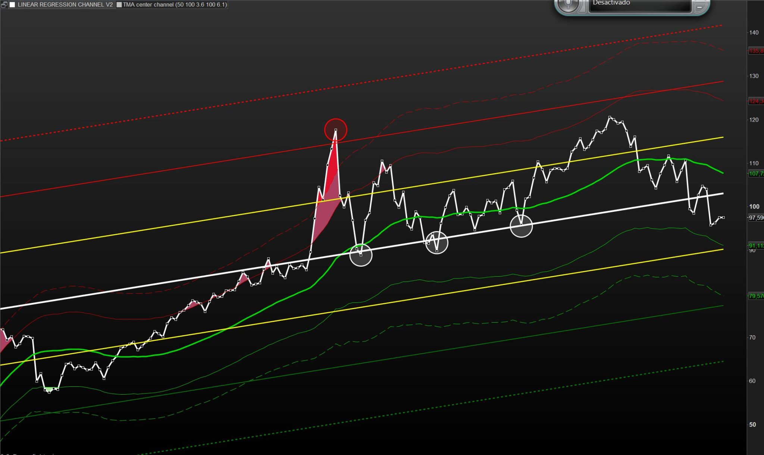Select the TMA center channel indicator label

pos(175,5)
